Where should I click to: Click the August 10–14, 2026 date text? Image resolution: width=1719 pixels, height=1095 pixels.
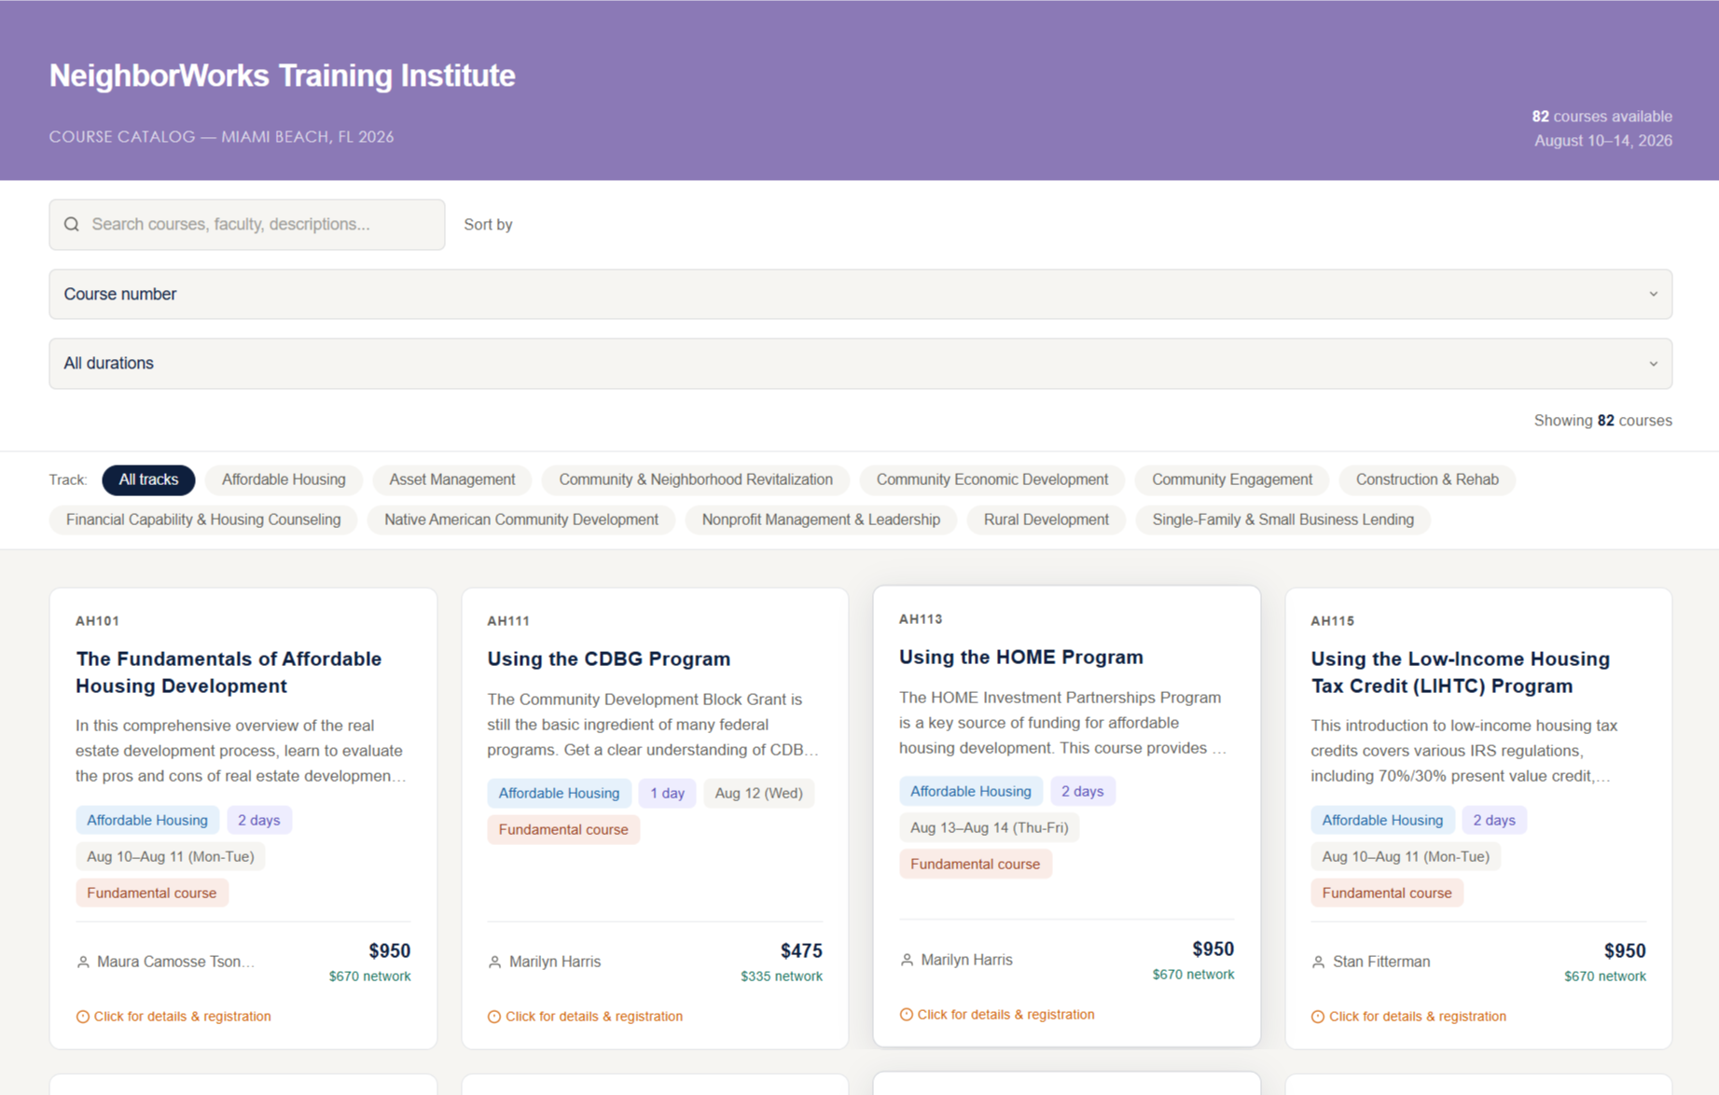point(1603,141)
